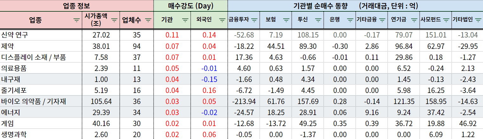Viewport: 483px width, 139px height.
Task: Select the 매수강도 (Day) header
Action: (x=190, y=6)
